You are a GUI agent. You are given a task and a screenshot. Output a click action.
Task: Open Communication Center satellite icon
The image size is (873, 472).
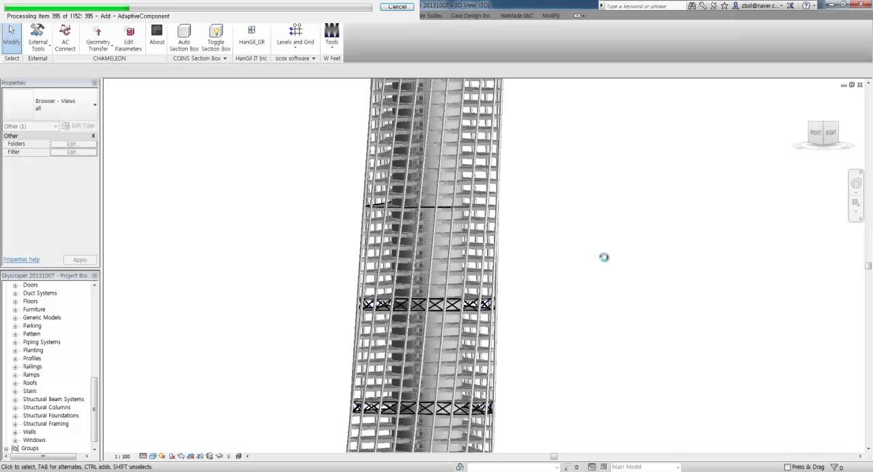click(x=713, y=5)
